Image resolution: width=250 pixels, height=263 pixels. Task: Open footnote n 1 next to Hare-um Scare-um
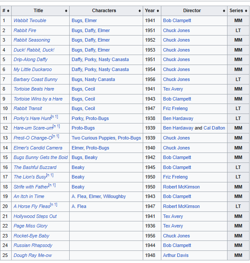click(x=56, y=126)
